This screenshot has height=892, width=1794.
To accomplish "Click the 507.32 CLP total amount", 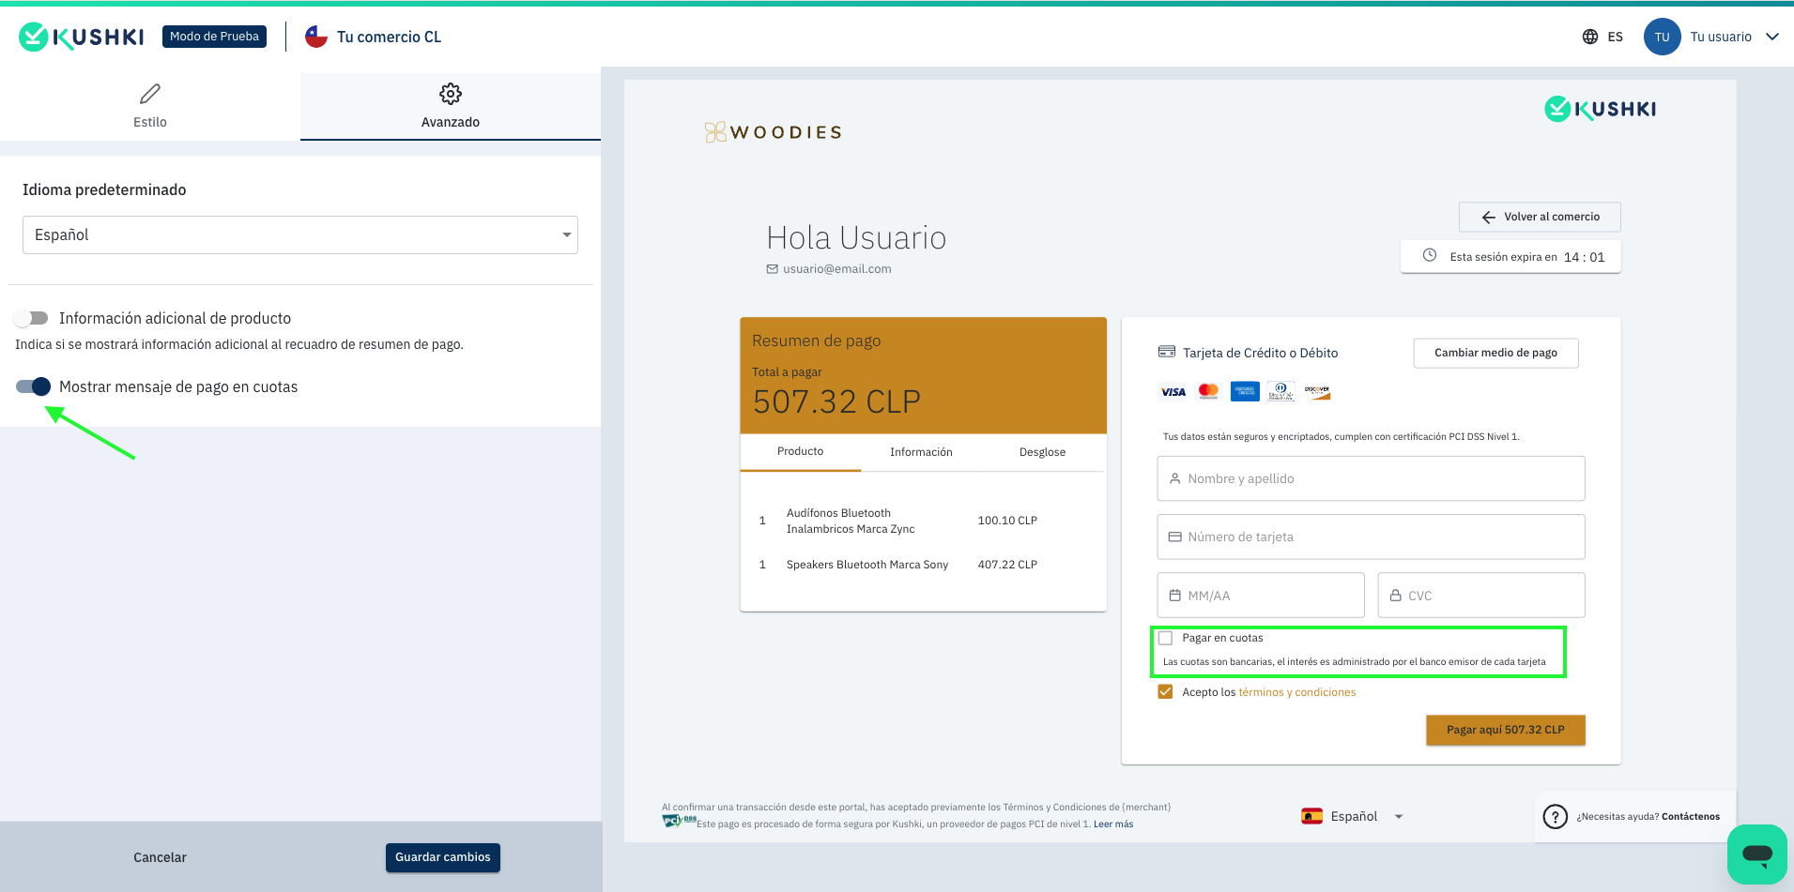I will pyautogui.click(x=836, y=401).
